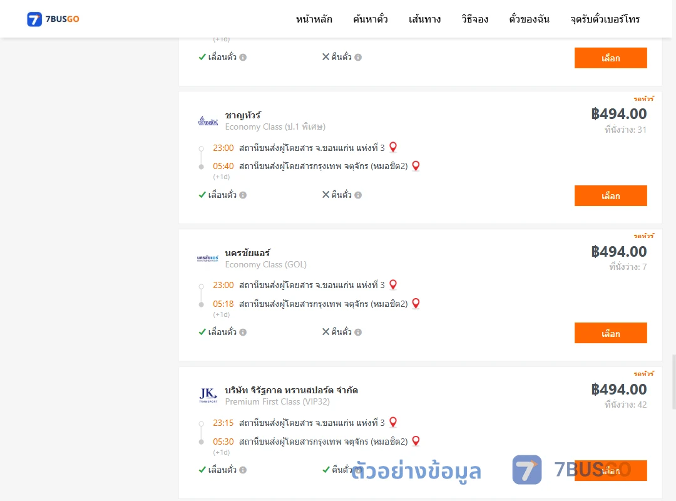Click the page's vertical scrollbar thumb
This screenshot has height=501, width=676.
point(674,381)
